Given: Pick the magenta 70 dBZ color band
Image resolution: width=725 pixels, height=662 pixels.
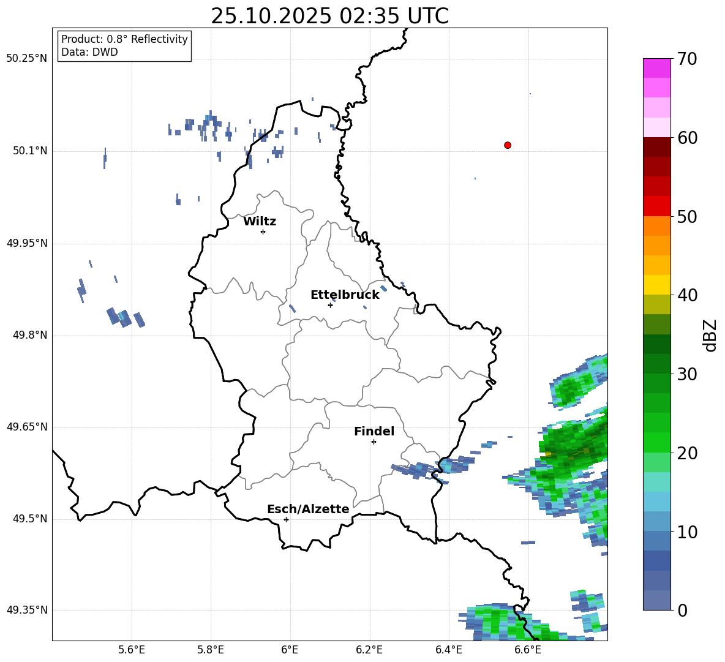Looking at the screenshot, I should [656, 68].
